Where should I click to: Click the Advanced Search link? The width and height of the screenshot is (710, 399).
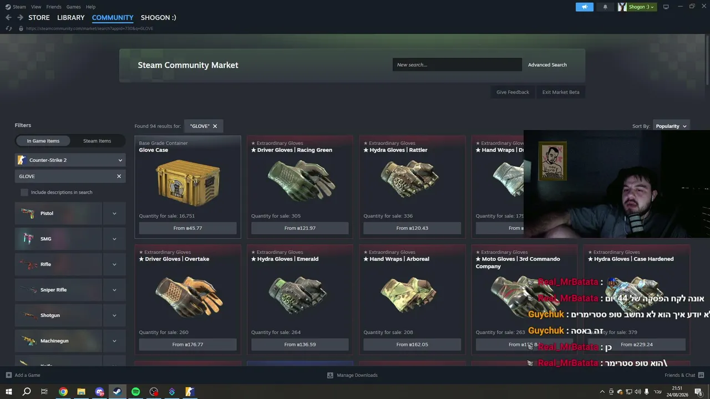(x=547, y=65)
